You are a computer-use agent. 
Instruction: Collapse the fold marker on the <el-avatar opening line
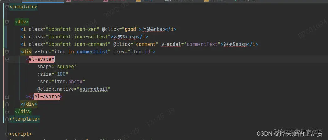pos(7,59)
